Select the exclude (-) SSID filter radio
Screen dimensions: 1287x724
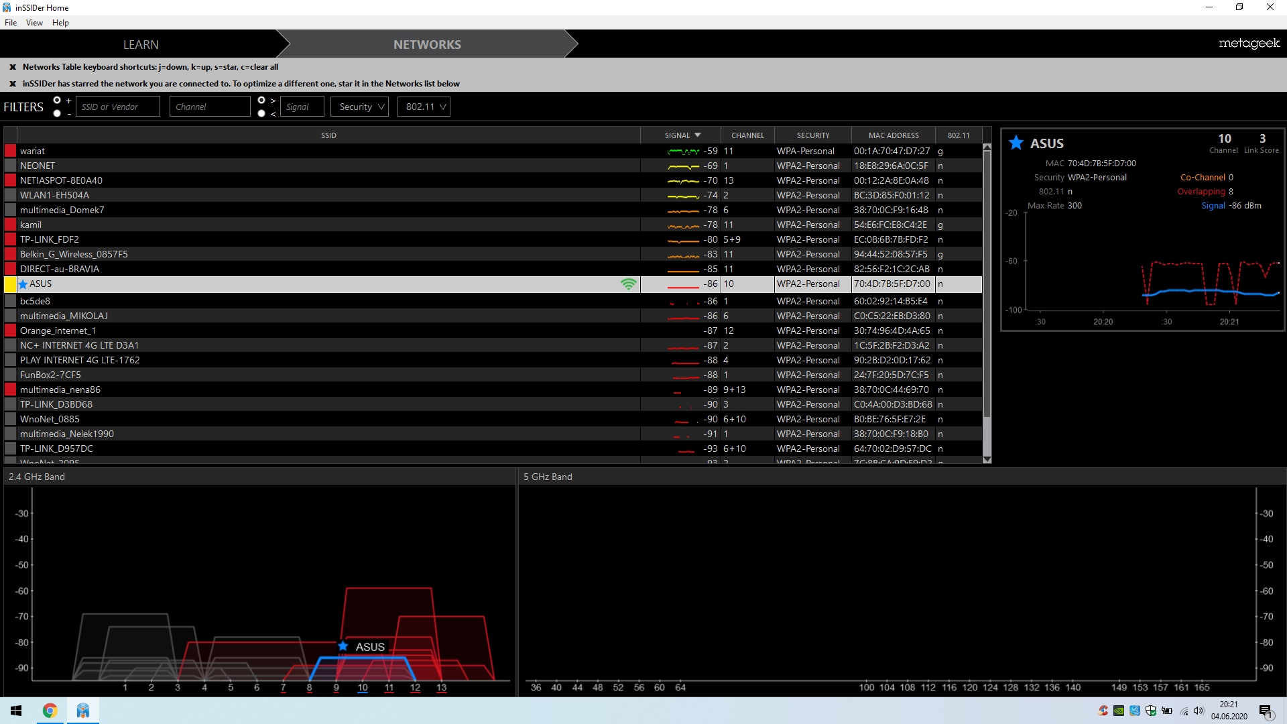(x=57, y=113)
